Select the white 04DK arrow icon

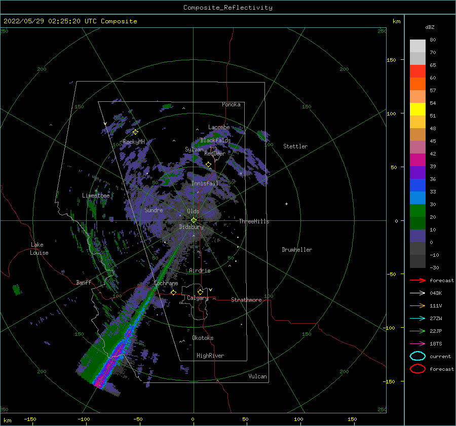(417, 293)
